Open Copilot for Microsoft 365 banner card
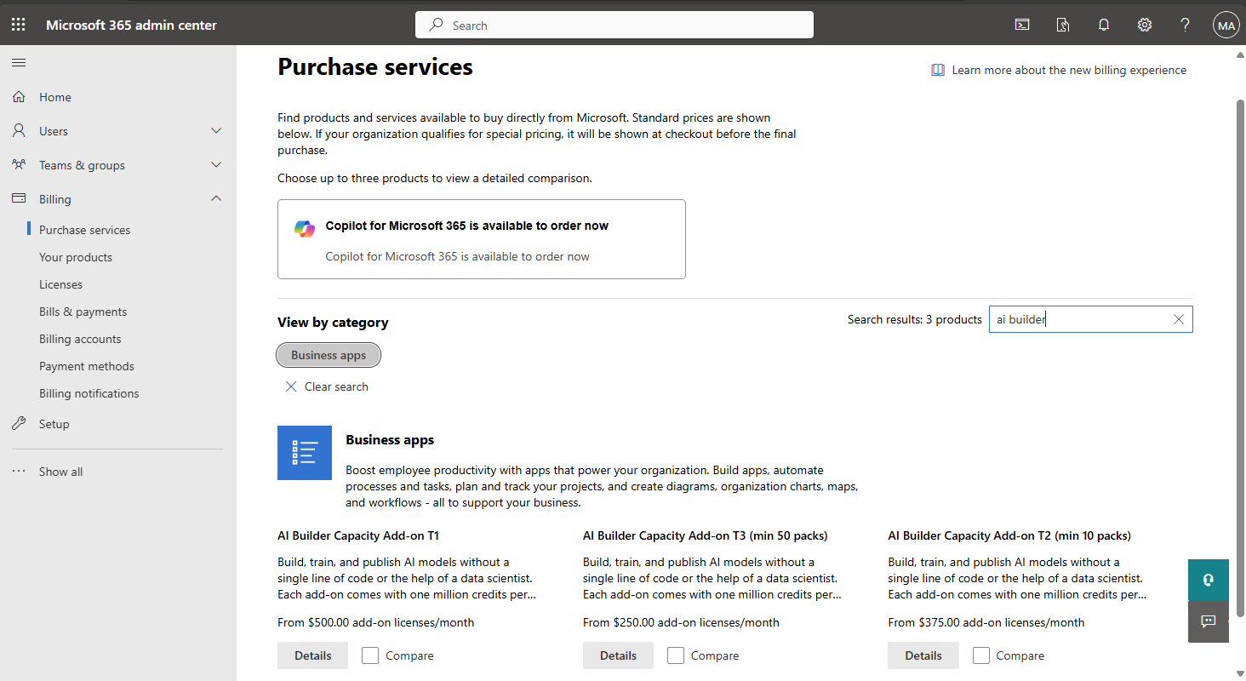1246x681 pixels. coord(482,239)
